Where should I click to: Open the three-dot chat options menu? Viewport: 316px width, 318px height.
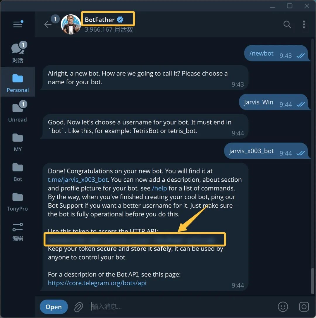304,24
